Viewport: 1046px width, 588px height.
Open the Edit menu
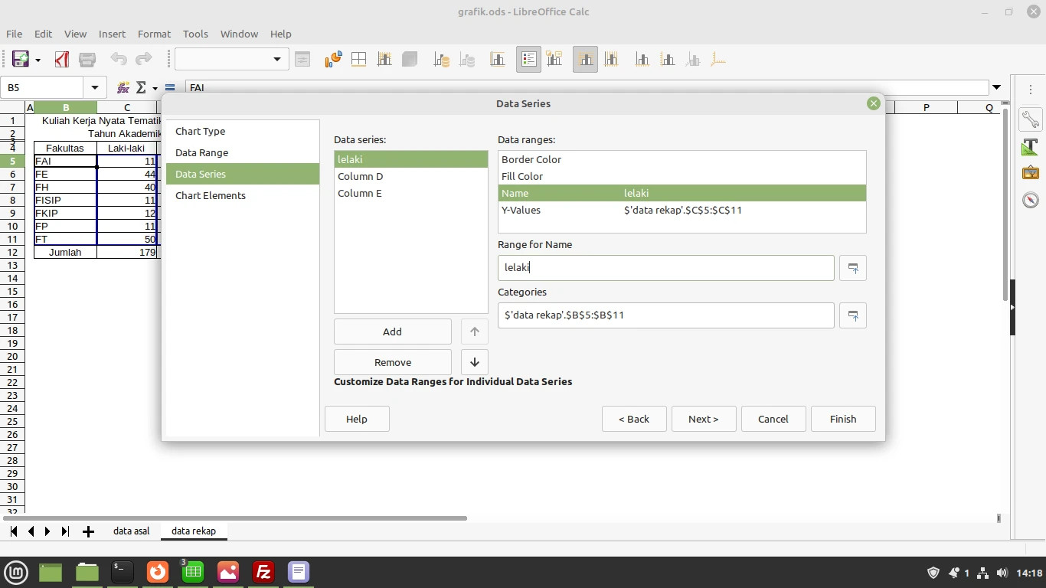tap(43, 34)
